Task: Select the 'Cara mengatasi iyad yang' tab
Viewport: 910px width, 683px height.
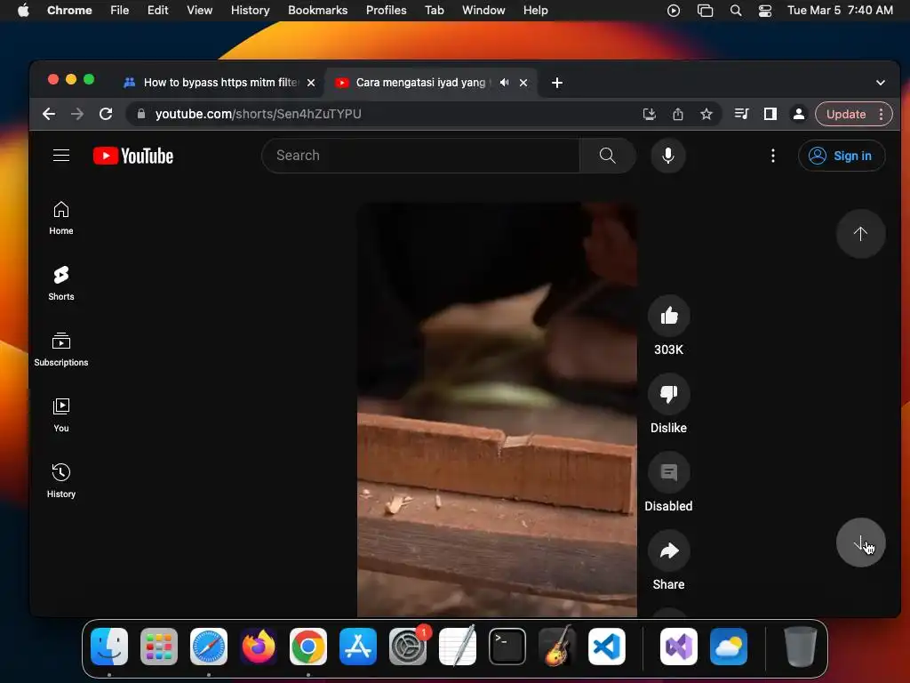Action: pos(421,83)
